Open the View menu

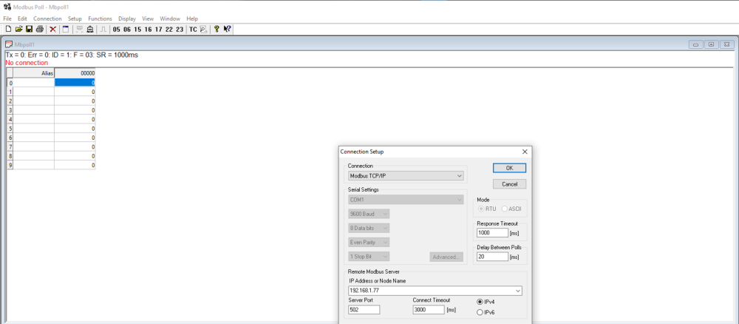pyautogui.click(x=148, y=19)
